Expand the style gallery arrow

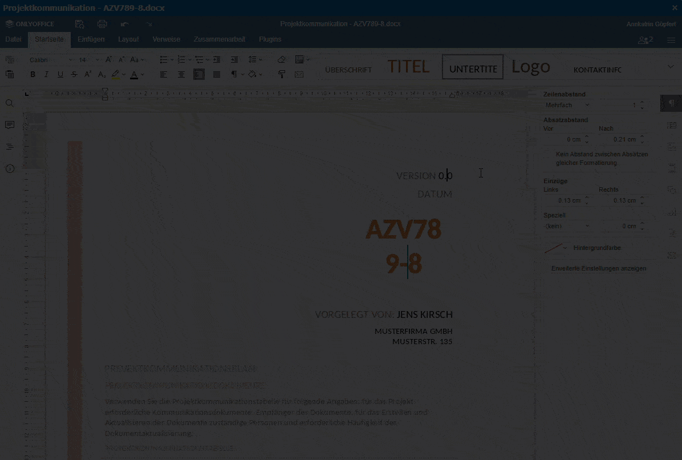(670, 67)
